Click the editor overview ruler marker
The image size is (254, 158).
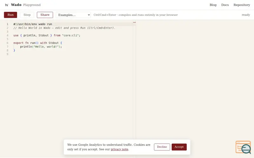click(134, 22)
